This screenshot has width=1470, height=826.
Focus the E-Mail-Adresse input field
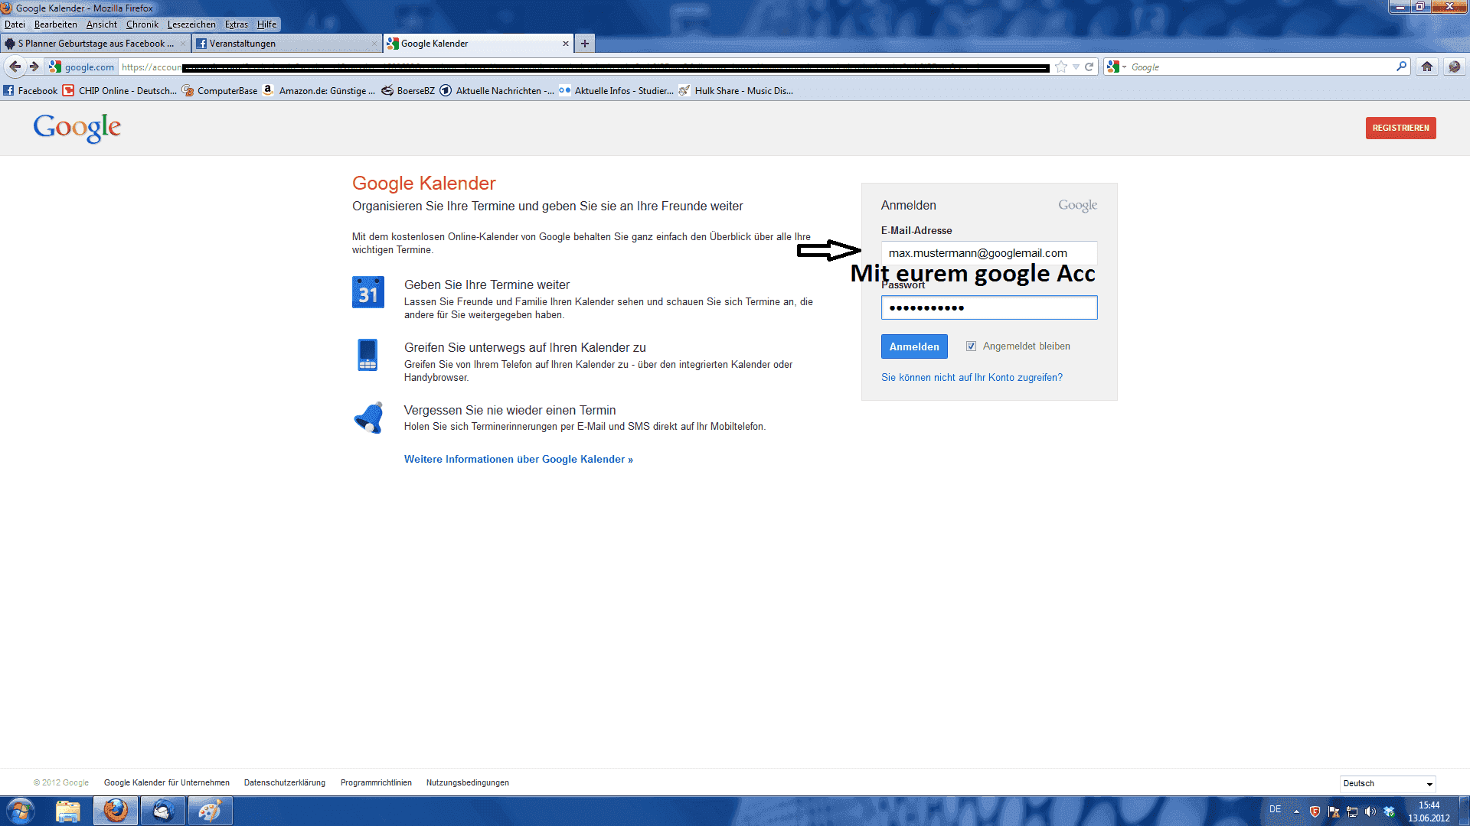click(989, 253)
